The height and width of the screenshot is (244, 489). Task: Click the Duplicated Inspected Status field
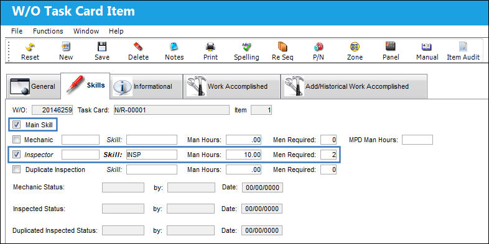[123, 230]
